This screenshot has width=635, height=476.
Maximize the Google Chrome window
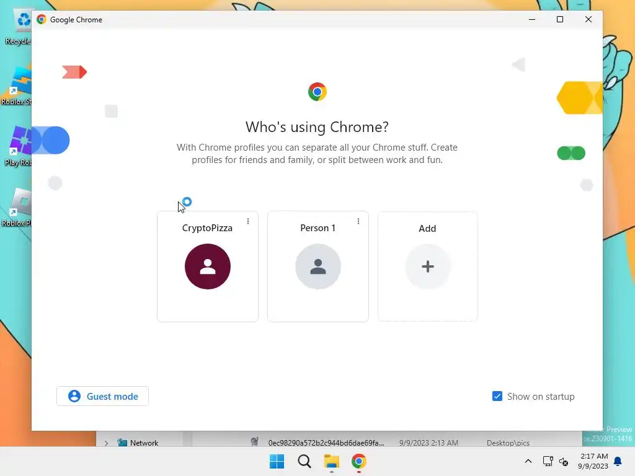tap(560, 19)
